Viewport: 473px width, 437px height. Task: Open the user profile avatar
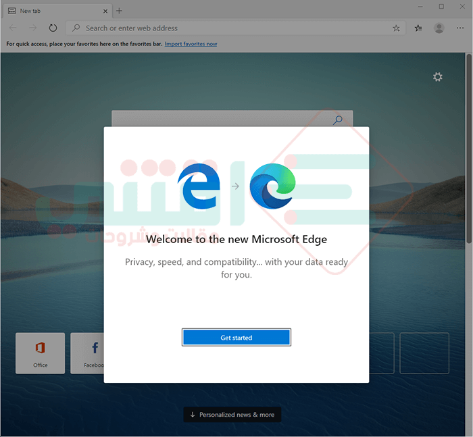(x=439, y=28)
